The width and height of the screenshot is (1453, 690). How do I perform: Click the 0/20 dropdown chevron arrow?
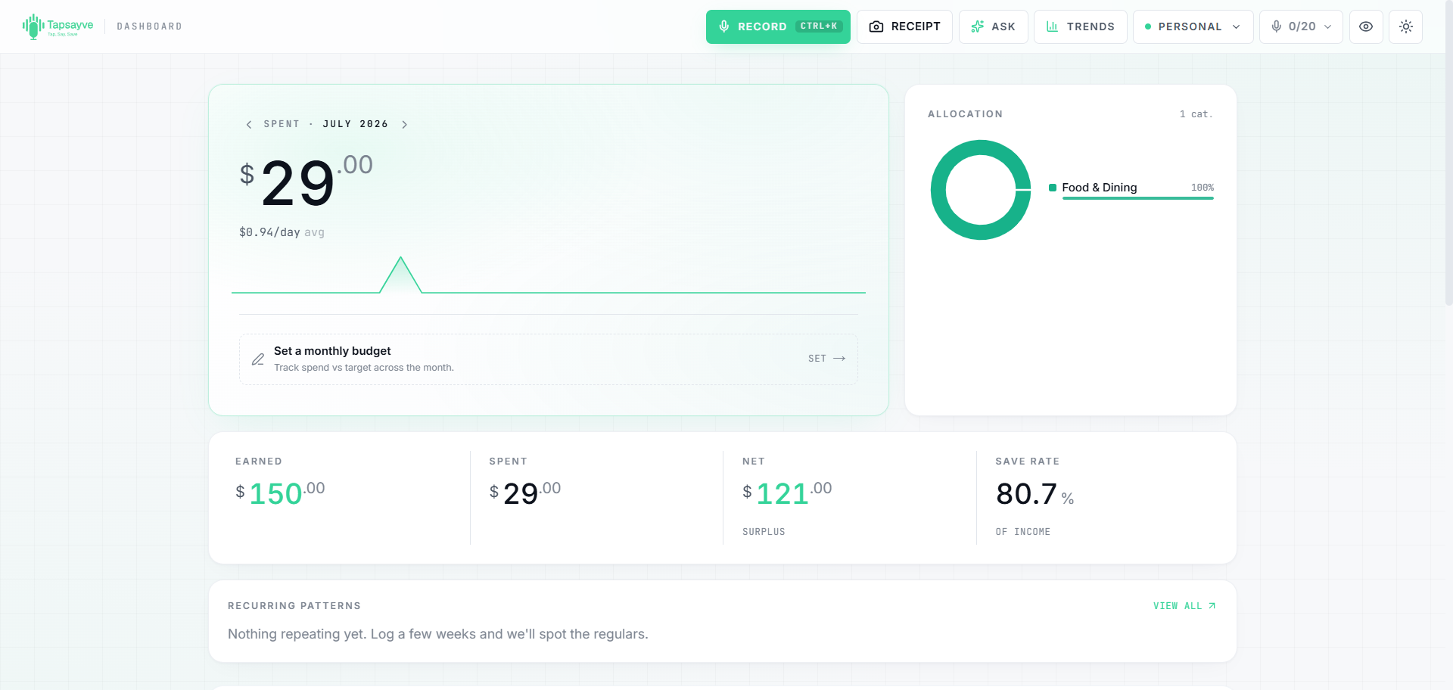[1327, 26]
